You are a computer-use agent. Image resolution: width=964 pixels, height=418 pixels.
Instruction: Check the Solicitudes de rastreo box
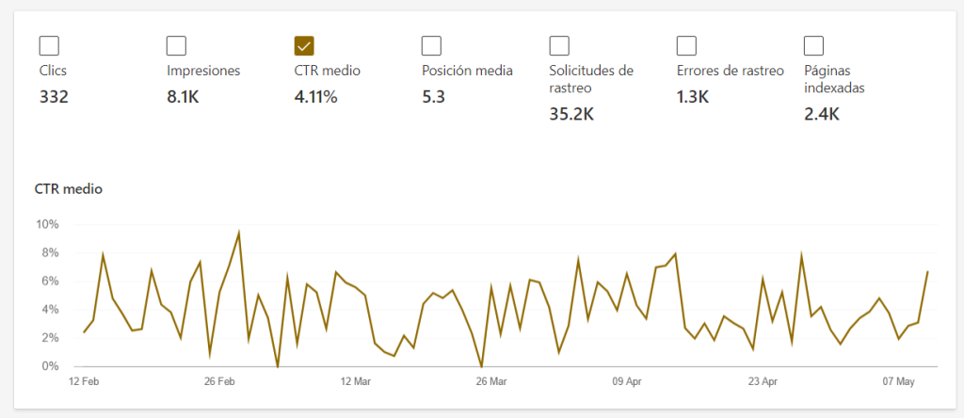[559, 45]
